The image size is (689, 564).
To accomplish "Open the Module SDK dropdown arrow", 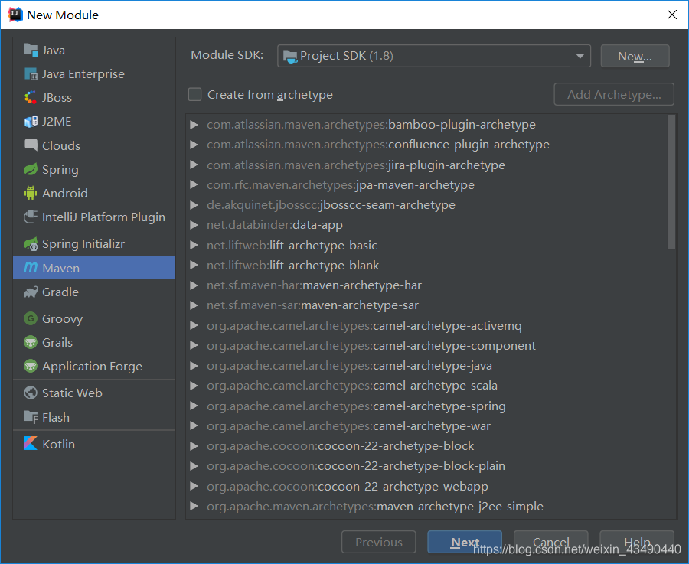I will [580, 56].
